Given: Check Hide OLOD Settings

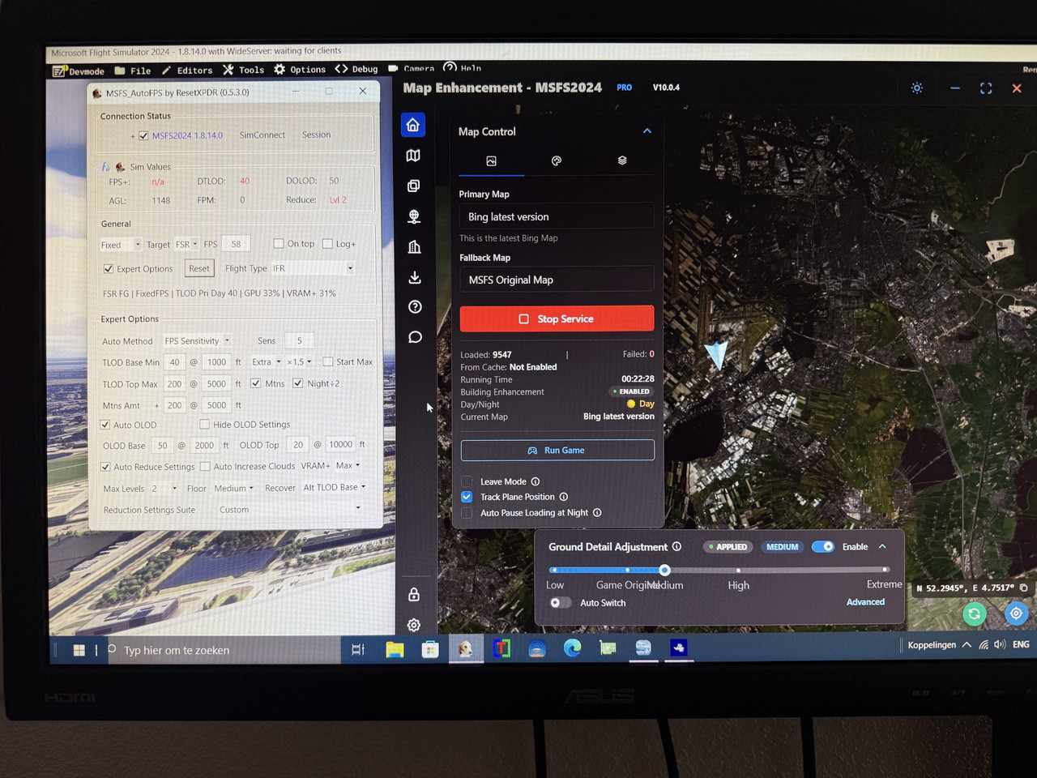Looking at the screenshot, I should point(205,424).
